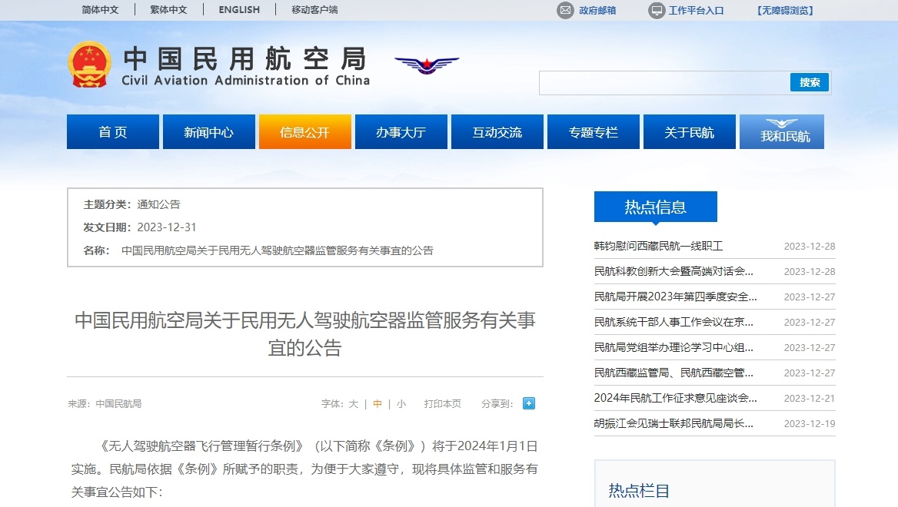Open news item 民航局开展2023年第四季度安全
This screenshot has width=898, height=507.
coord(675,297)
